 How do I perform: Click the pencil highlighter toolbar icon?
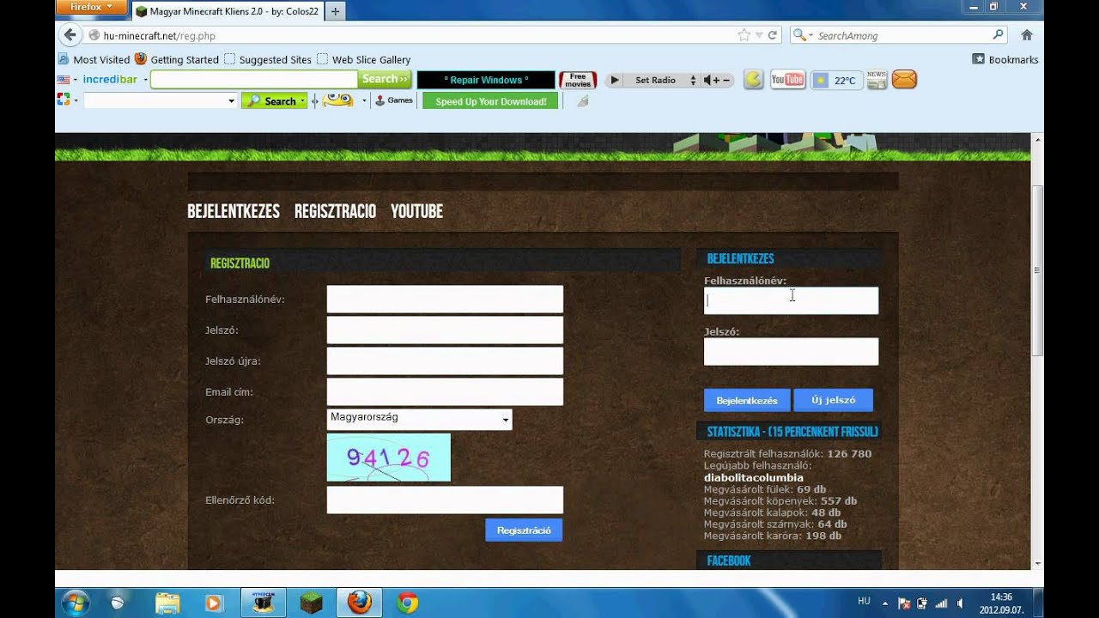pyautogui.click(x=582, y=100)
